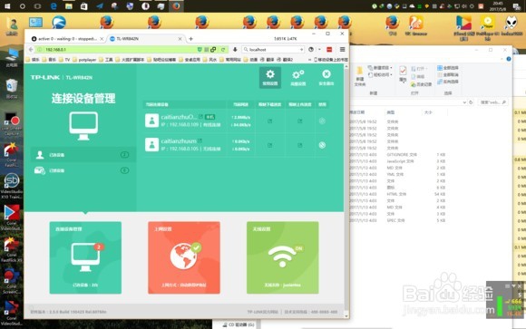Refresh the Explorer folder view
Image resolution: width=526 pixels, height=329 pixels.
[x=471, y=102]
